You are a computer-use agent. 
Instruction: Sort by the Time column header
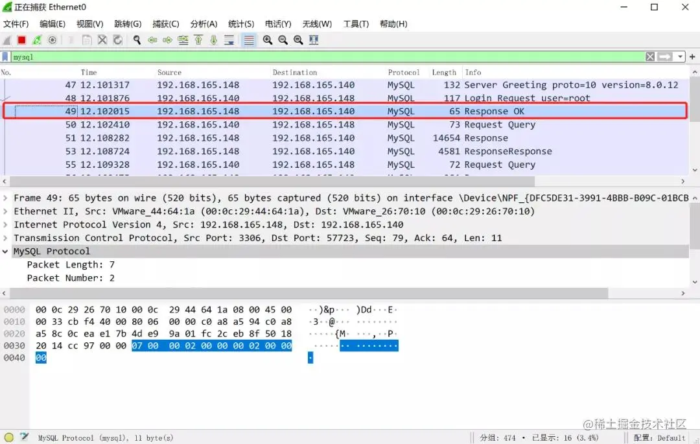[x=89, y=73]
